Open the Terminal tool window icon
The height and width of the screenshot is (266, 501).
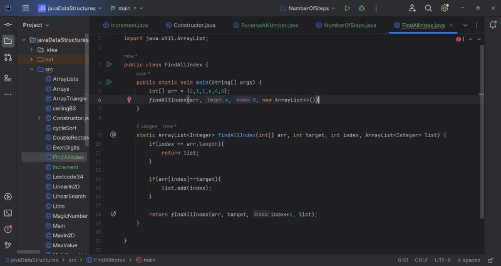pyautogui.click(x=8, y=213)
